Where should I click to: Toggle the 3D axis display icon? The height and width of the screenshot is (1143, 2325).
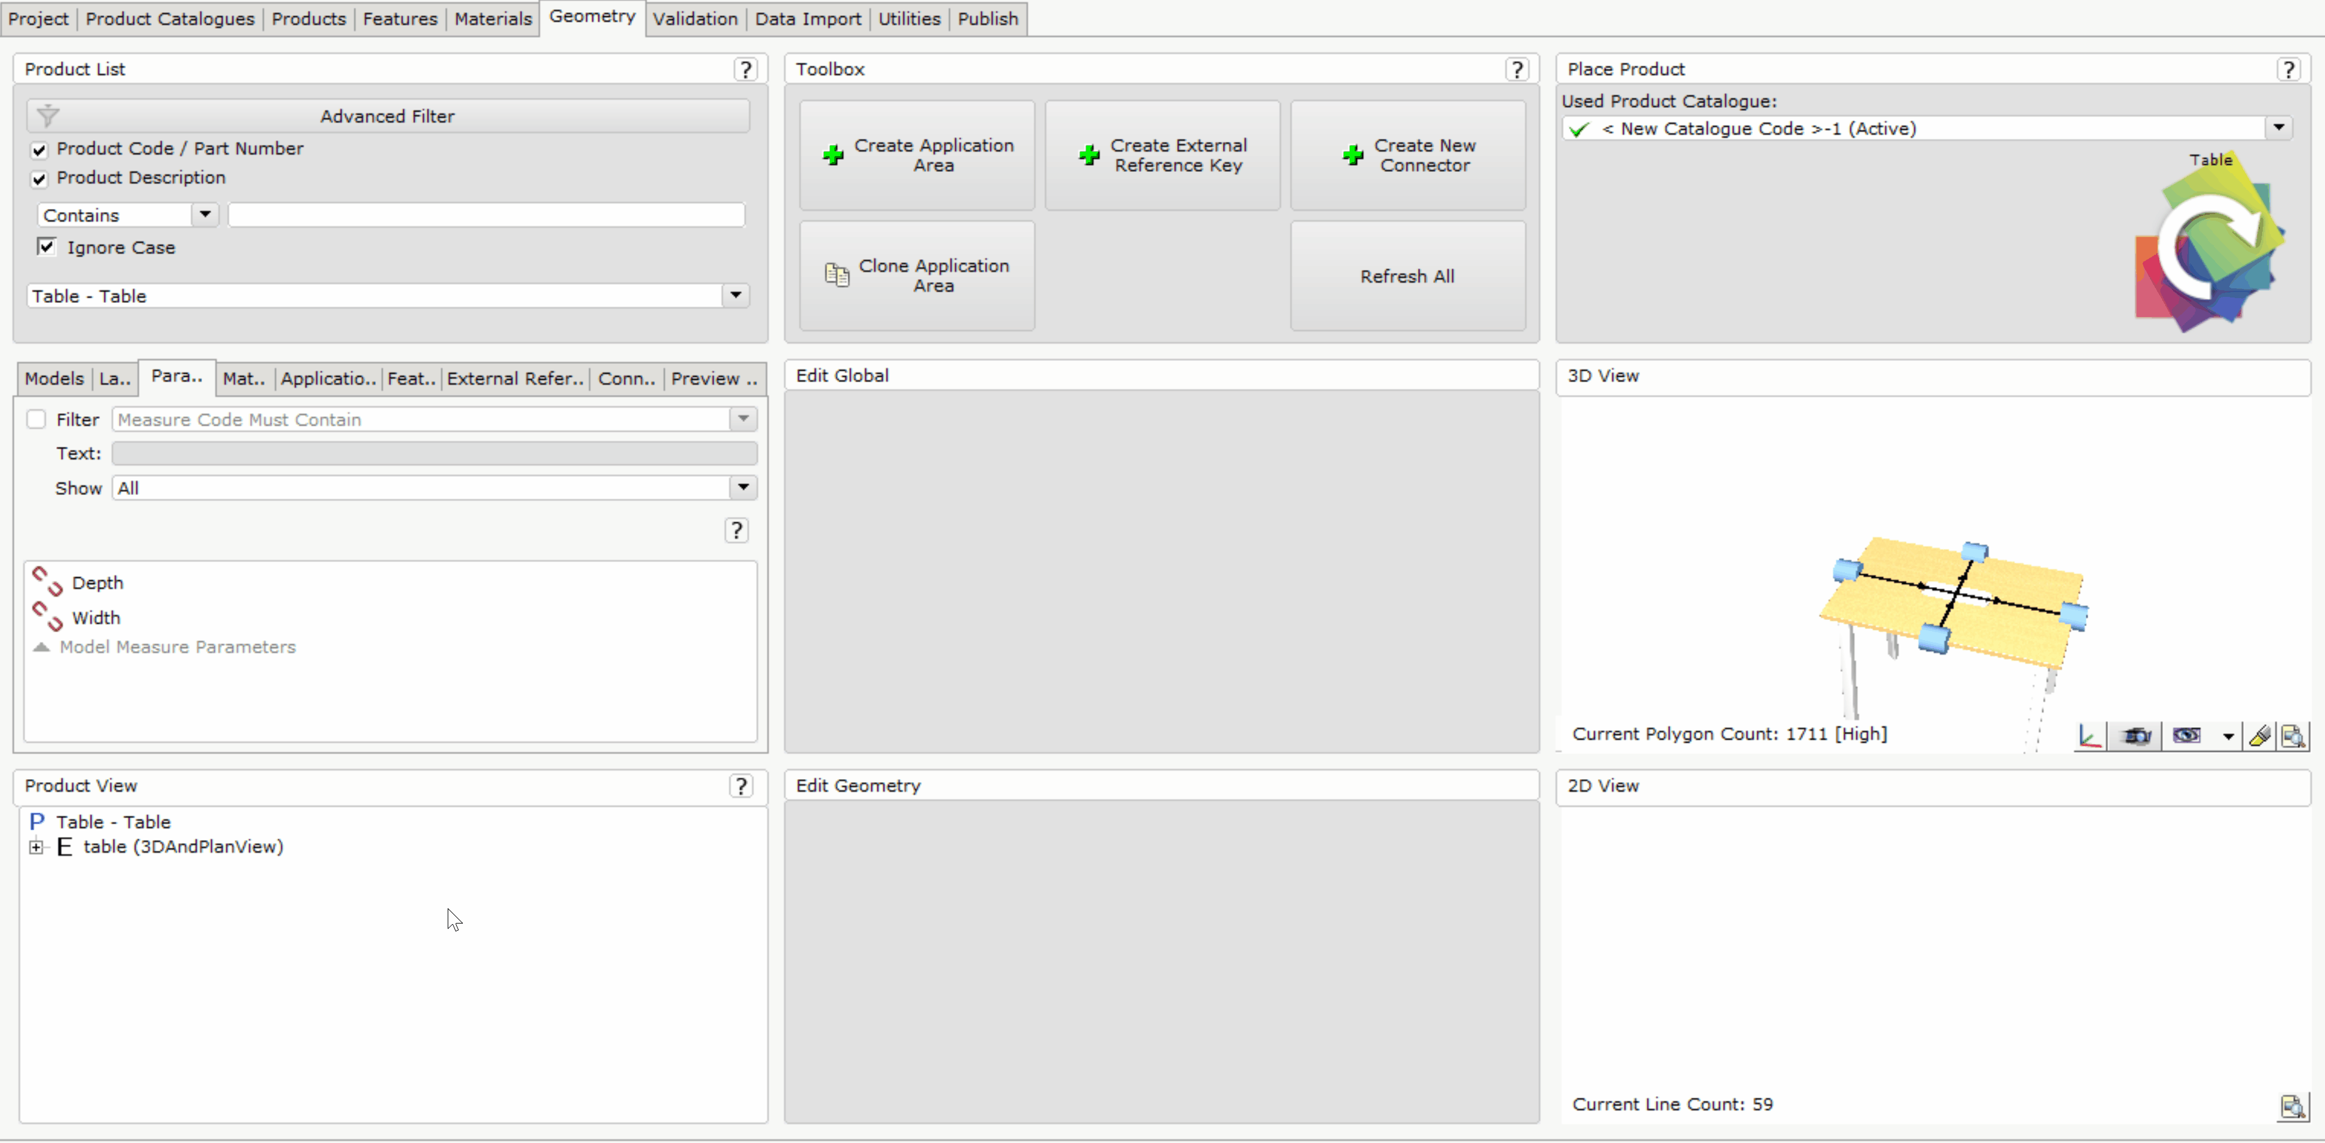pyautogui.click(x=2090, y=735)
